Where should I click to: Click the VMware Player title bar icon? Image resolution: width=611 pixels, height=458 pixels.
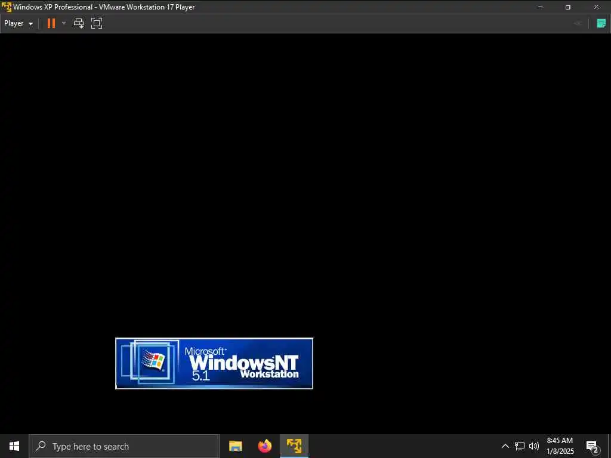pyautogui.click(x=6, y=7)
